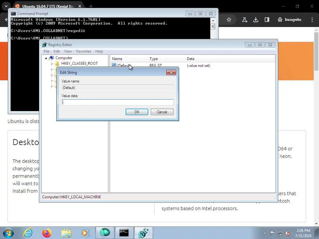Bookmark this page with Chrome star icon

229,20
